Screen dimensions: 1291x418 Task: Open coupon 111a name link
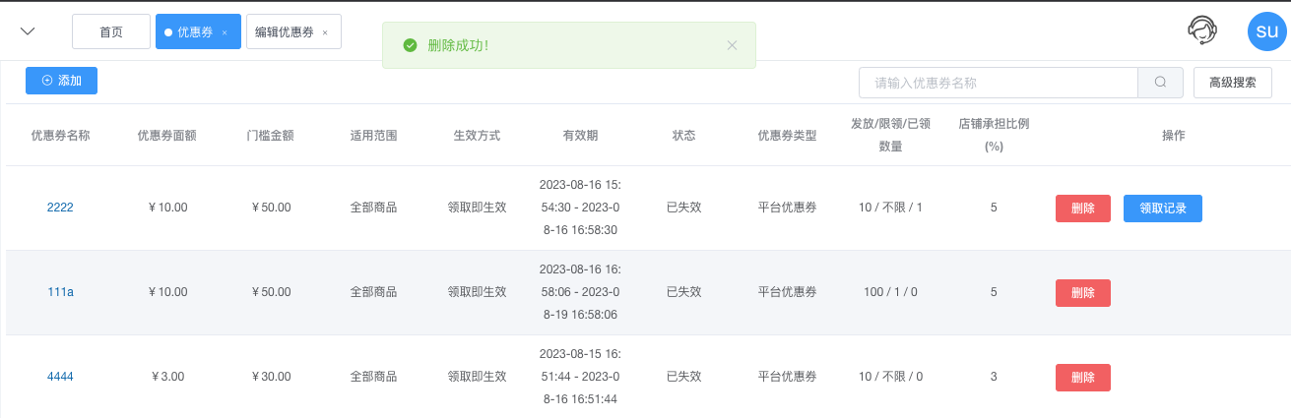tap(60, 292)
